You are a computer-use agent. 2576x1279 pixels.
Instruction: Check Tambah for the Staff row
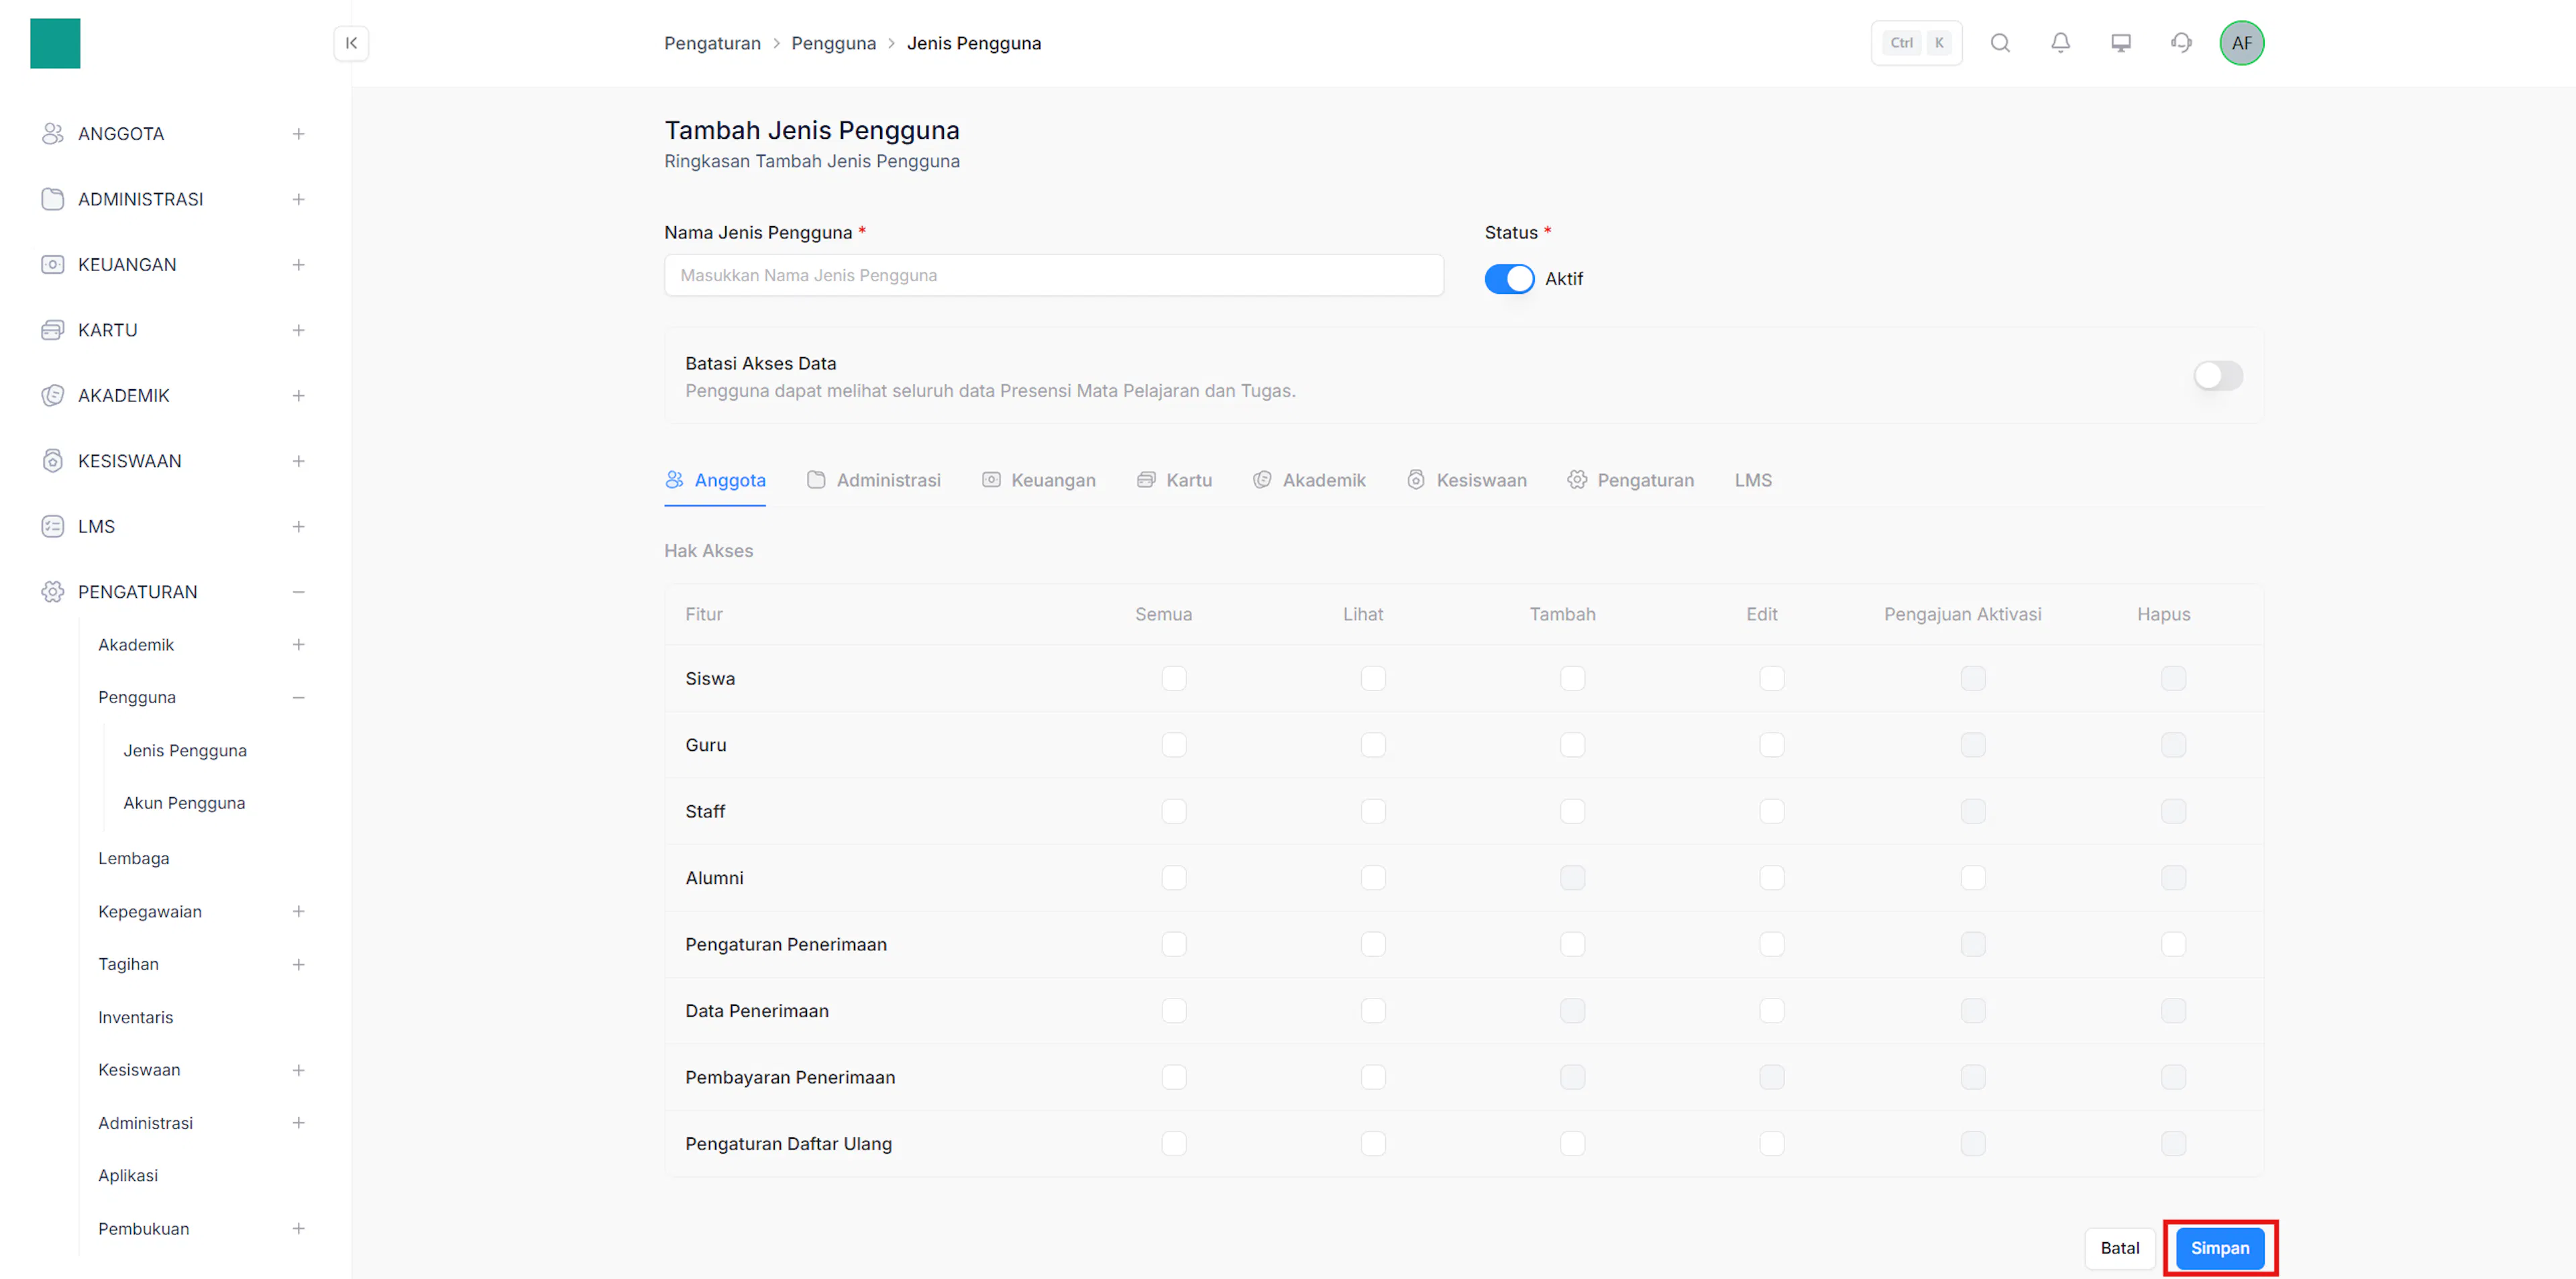(x=1572, y=811)
